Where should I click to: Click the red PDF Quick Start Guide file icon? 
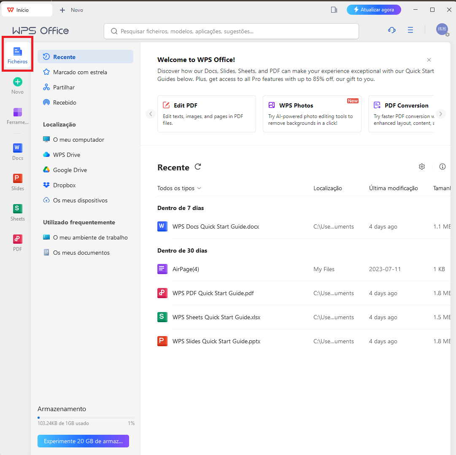click(x=162, y=293)
